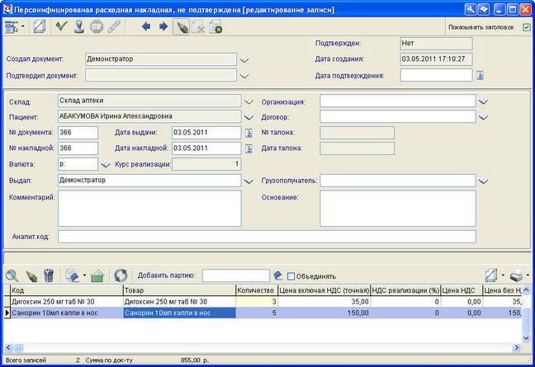Click the № документа input field
This screenshot has height=367, width=535.
78,133
